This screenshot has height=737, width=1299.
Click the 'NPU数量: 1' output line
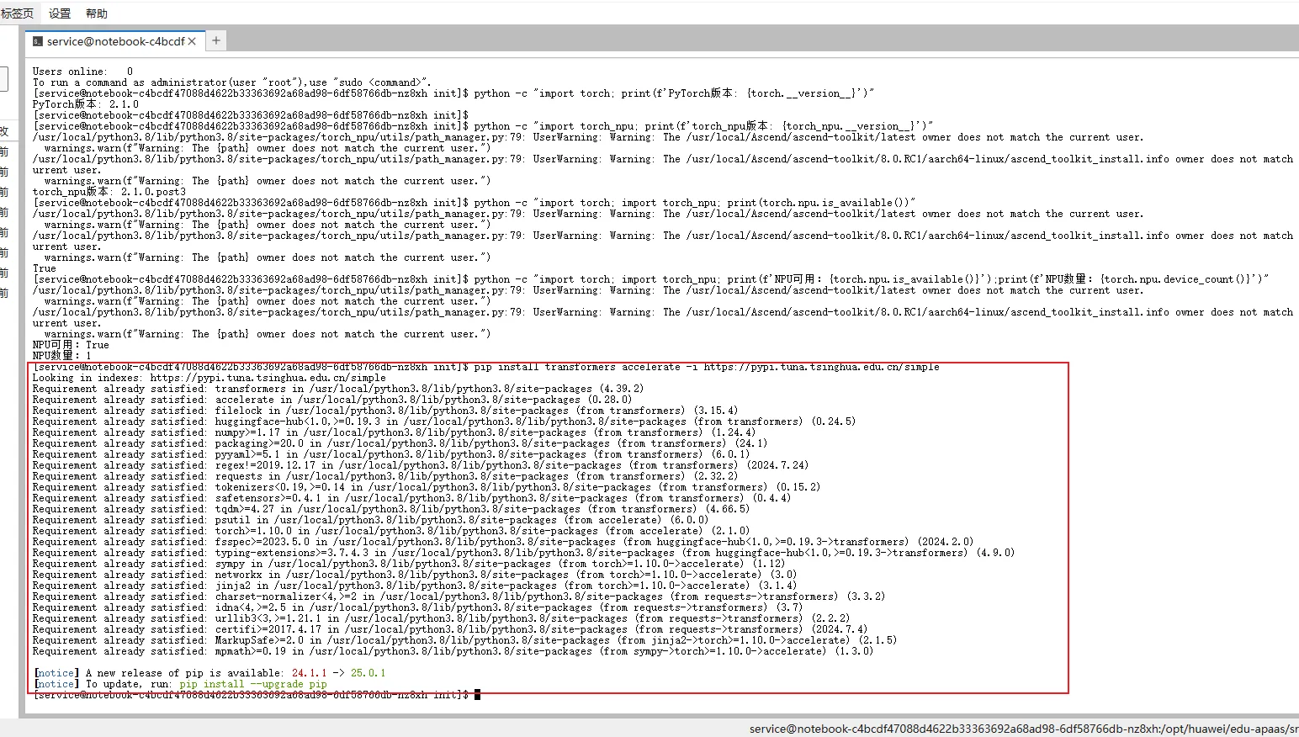coord(62,356)
